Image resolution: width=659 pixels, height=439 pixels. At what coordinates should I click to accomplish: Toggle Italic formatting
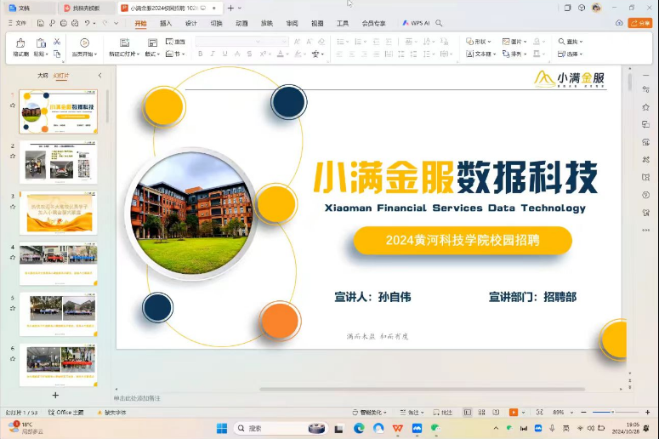[x=213, y=54]
